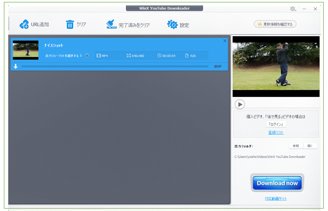Click 開く to open output folder
The height and width of the screenshot is (211, 328).
tap(310, 146)
